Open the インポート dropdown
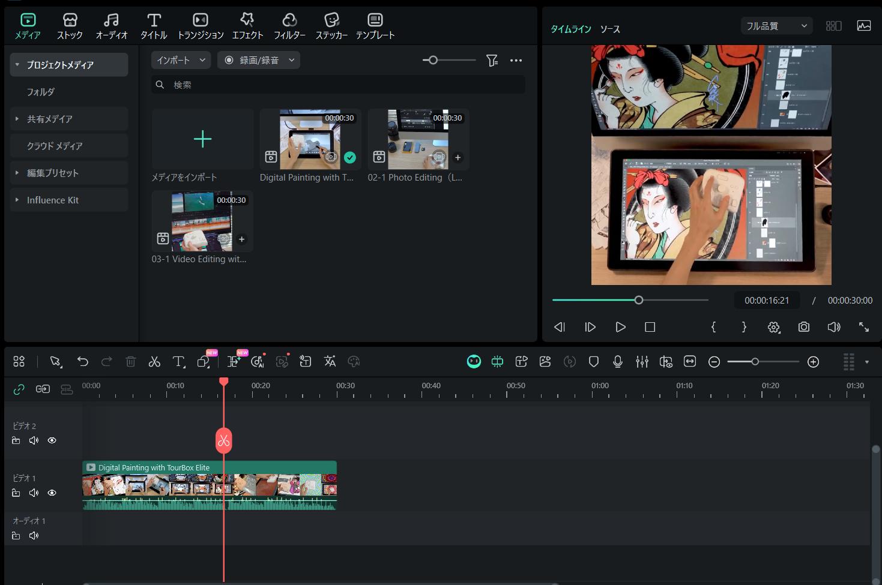Screen dimensions: 882x585 point(181,61)
